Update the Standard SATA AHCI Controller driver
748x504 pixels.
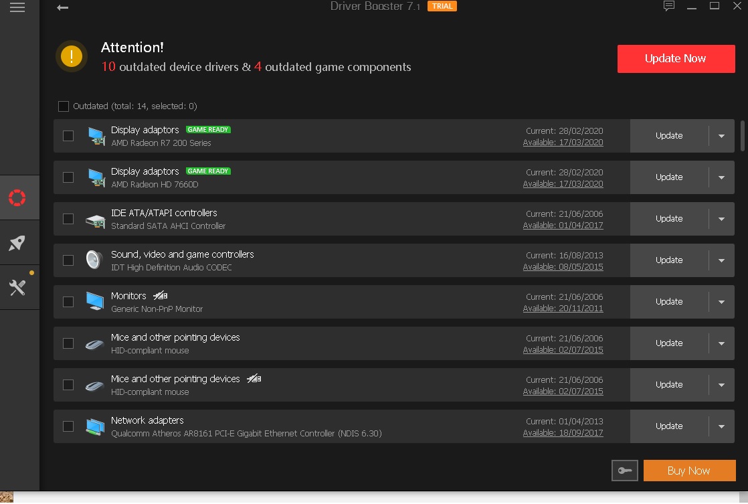pyautogui.click(x=669, y=219)
